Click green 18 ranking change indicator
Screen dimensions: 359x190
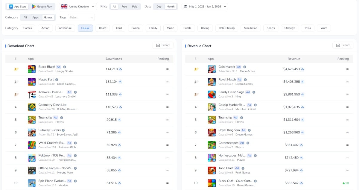coord(346,183)
